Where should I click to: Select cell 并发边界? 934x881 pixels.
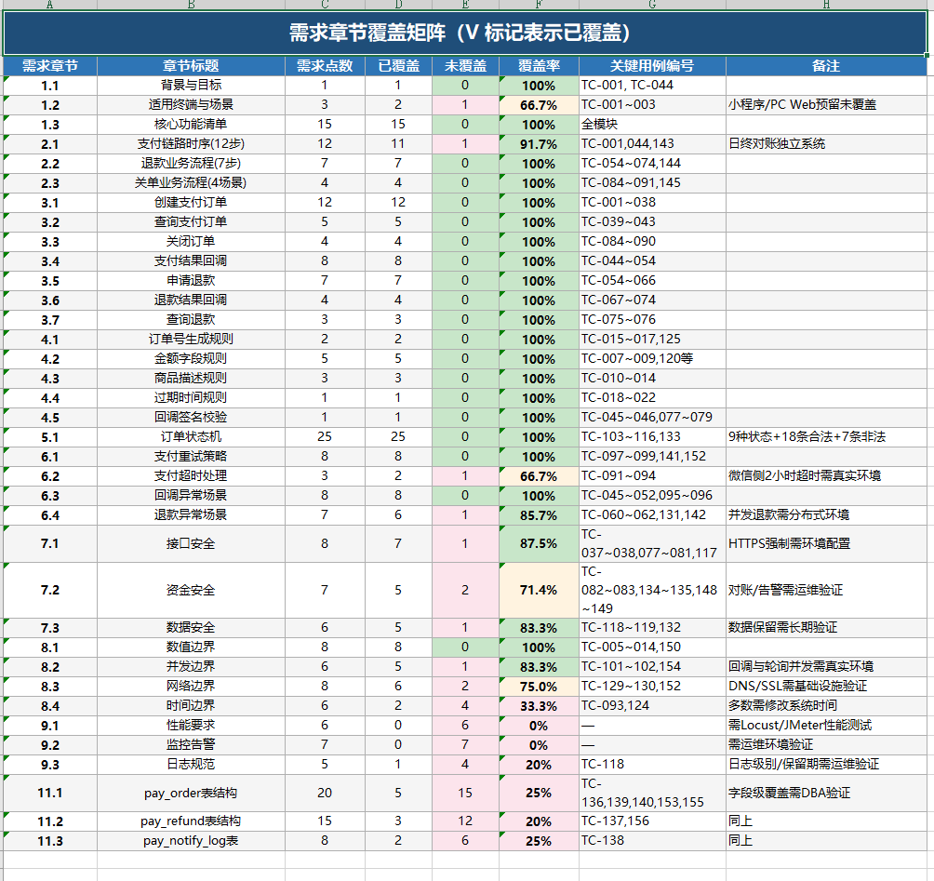pos(192,667)
